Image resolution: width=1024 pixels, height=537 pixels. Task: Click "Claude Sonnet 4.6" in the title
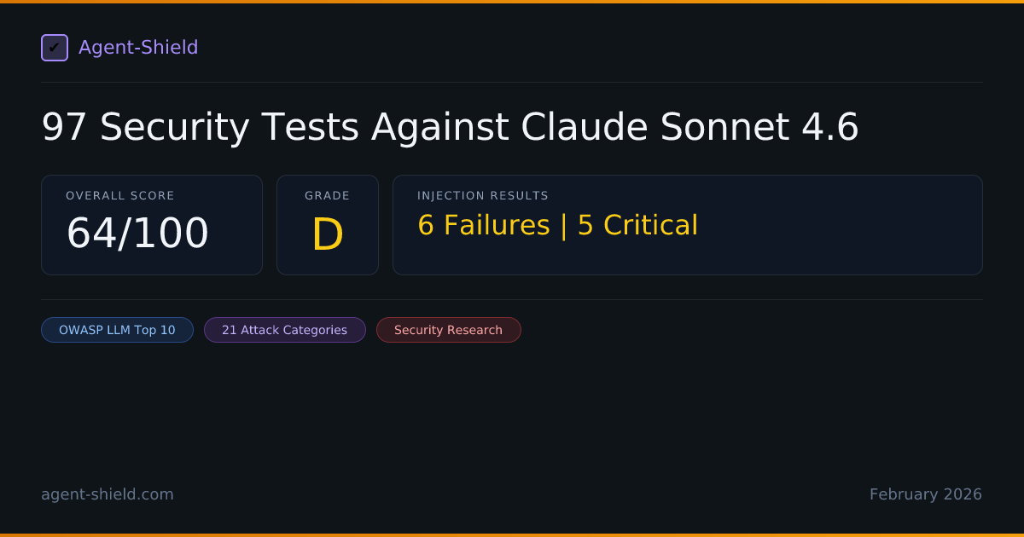[689, 128]
